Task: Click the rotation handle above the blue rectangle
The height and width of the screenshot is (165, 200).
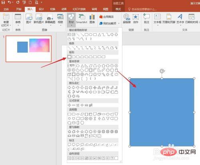Action: 162,71
